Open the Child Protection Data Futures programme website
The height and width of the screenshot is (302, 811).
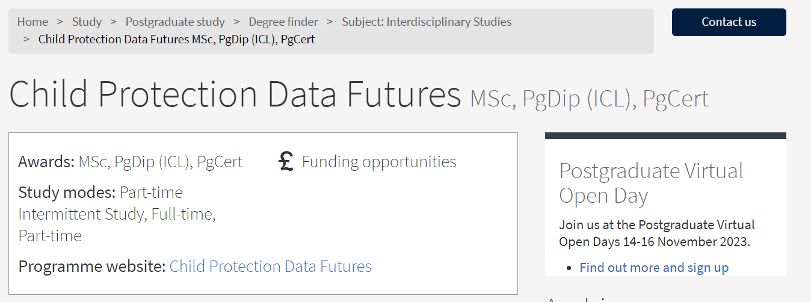pos(271,267)
